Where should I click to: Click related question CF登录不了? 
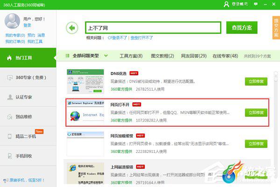pyautogui.click(x=117, y=38)
